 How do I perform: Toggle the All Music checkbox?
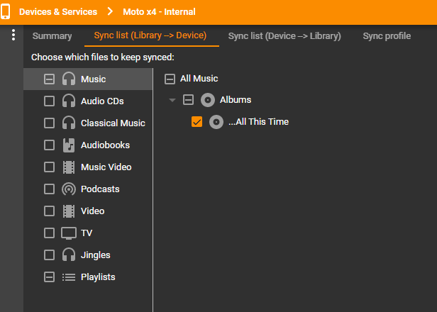170,79
